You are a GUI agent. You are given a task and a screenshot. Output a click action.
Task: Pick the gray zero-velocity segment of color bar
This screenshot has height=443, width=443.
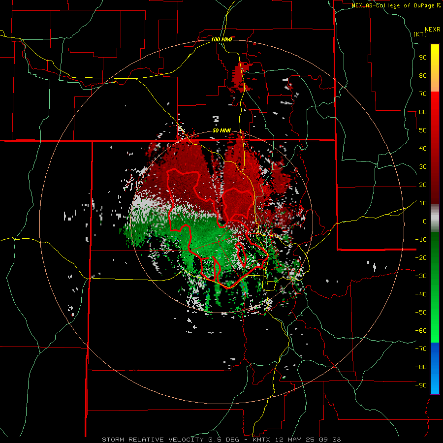[x=435, y=218]
